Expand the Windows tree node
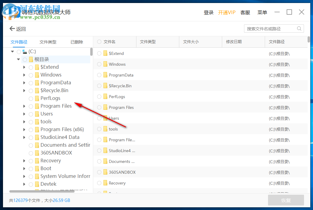313x210 pixels. click(24, 75)
